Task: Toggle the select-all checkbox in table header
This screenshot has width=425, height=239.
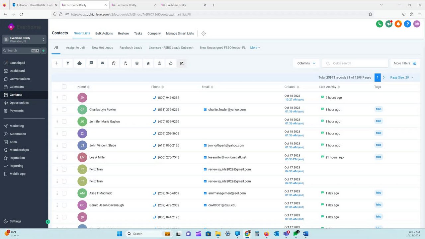Action: coord(64,87)
